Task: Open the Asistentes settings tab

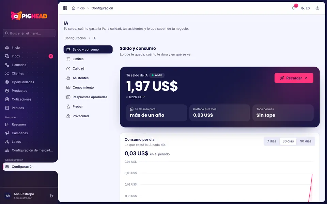Action: [x=88, y=78]
